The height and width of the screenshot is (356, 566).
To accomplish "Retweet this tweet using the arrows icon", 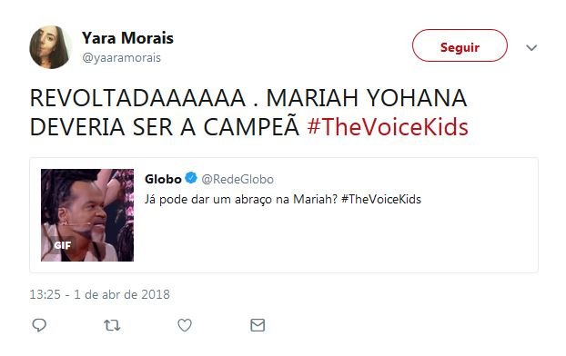I will point(112,325).
